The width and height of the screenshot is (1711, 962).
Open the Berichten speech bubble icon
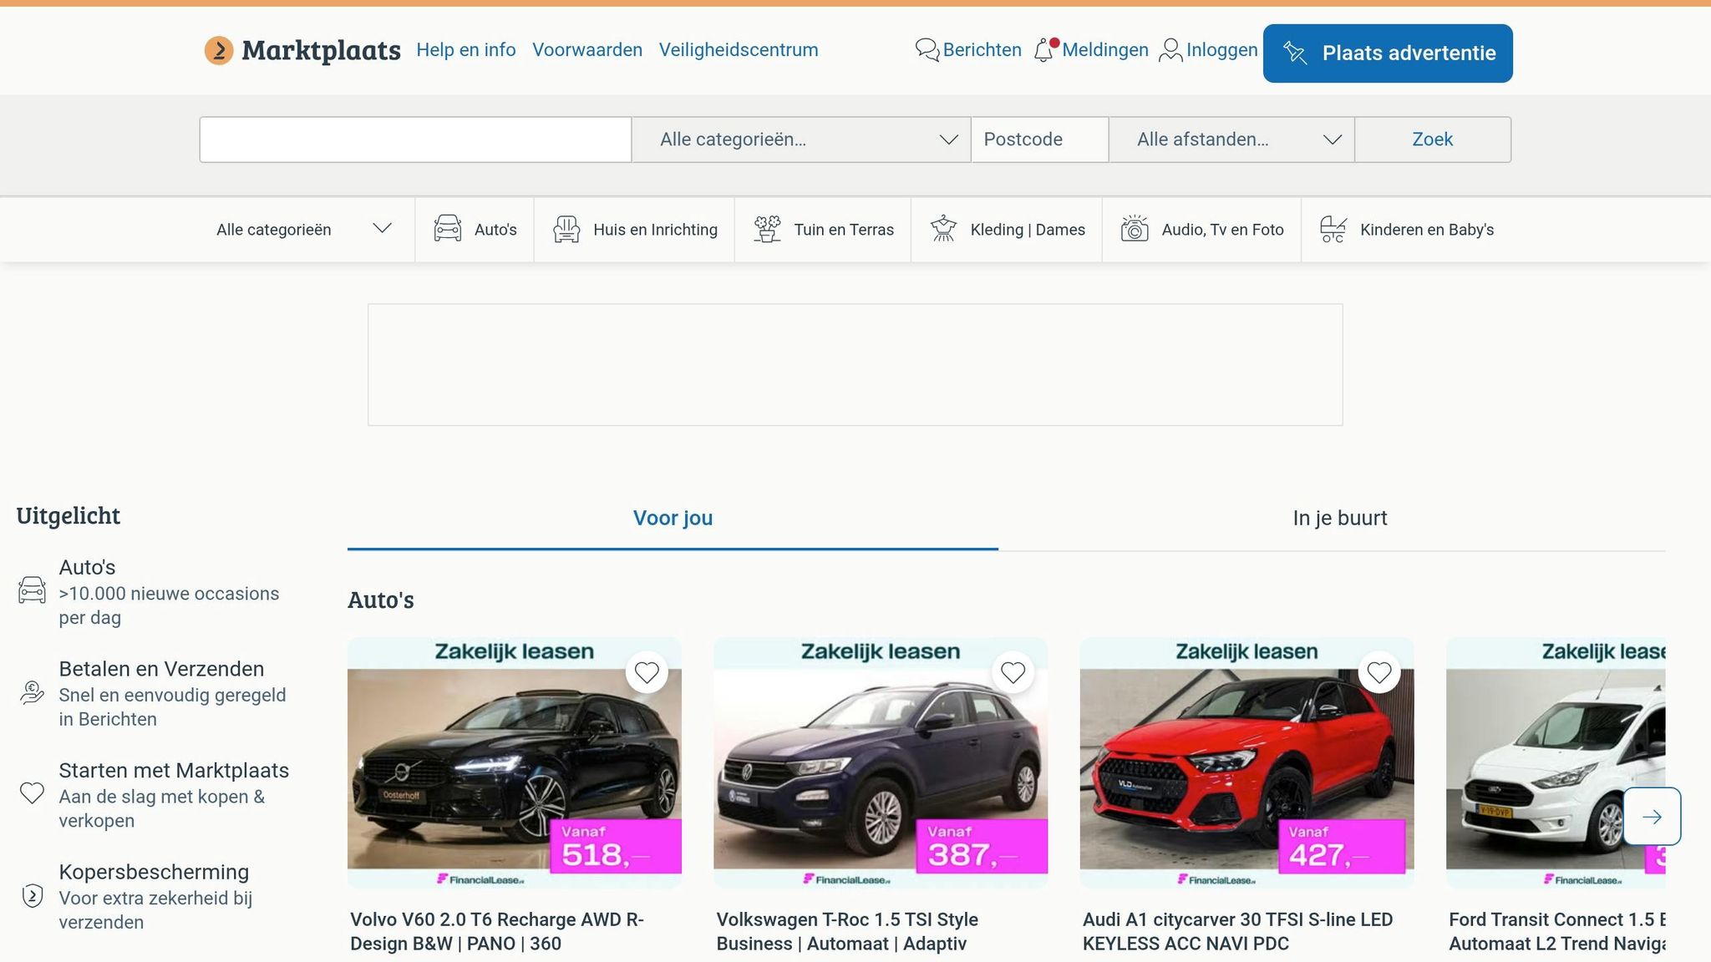pyautogui.click(x=927, y=50)
